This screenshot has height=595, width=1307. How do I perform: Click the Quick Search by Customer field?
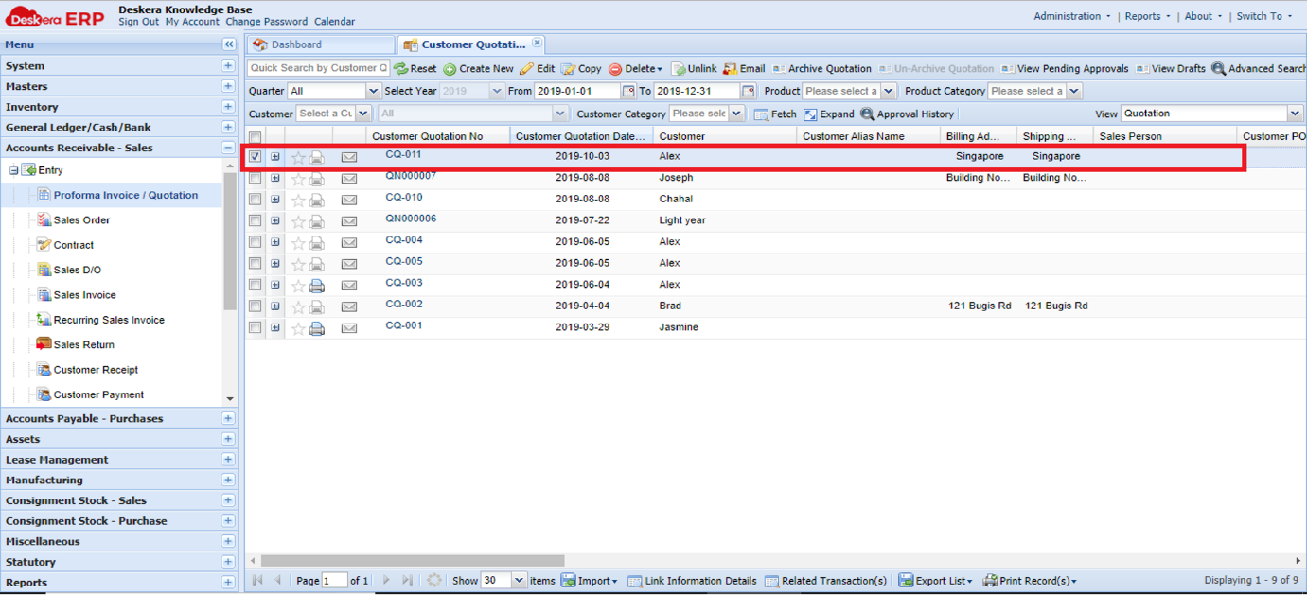[318, 68]
